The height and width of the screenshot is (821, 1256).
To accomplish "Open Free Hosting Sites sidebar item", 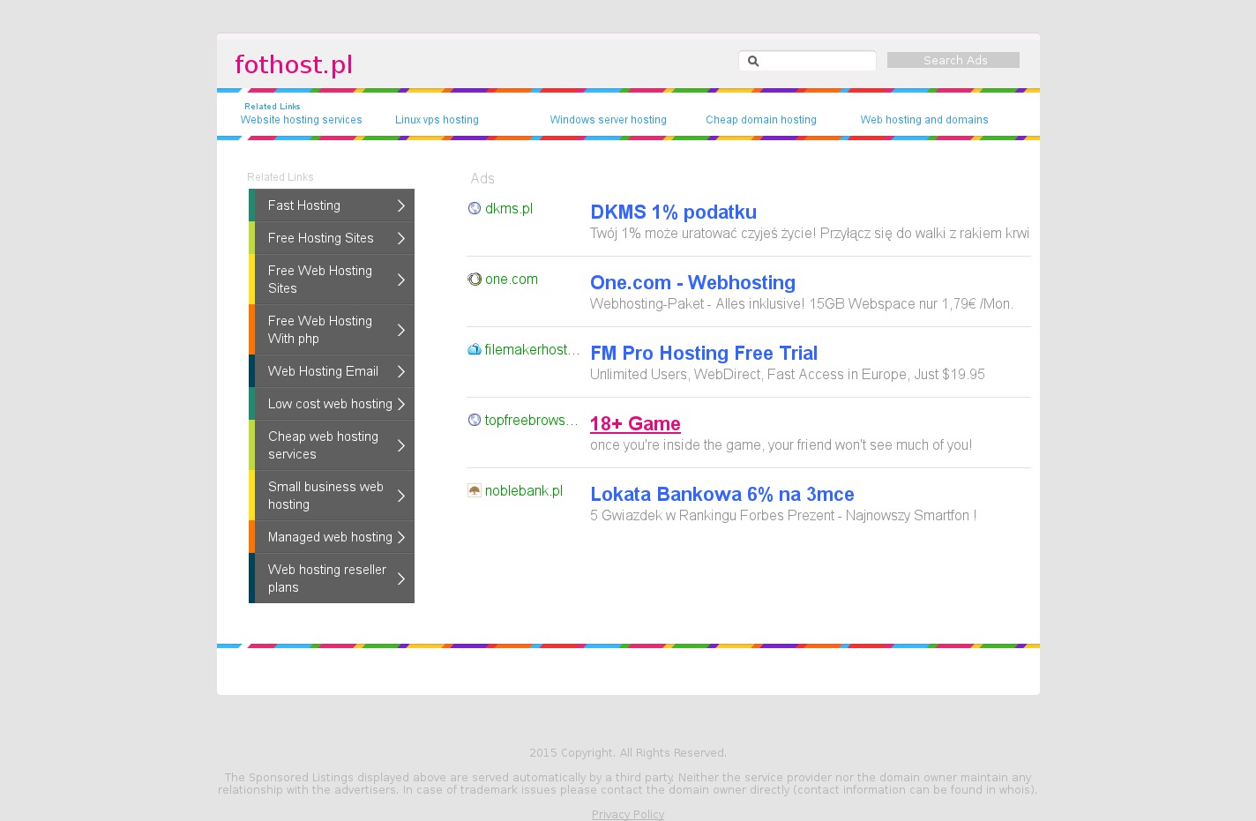I will click(321, 238).
